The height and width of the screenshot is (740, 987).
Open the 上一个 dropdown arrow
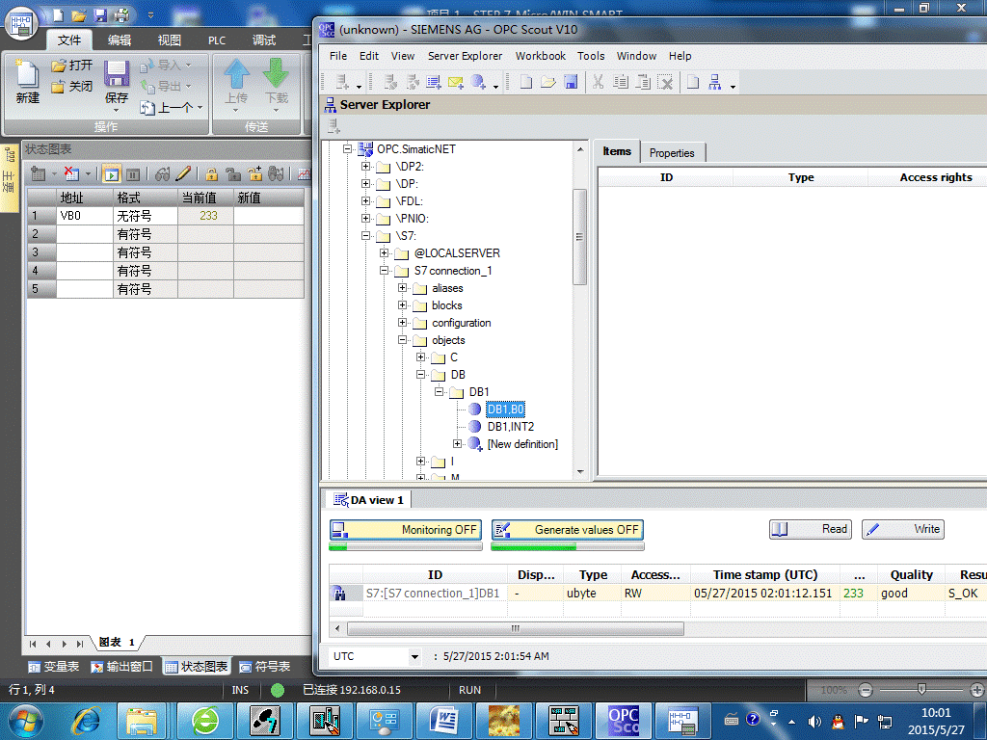[x=200, y=108]
